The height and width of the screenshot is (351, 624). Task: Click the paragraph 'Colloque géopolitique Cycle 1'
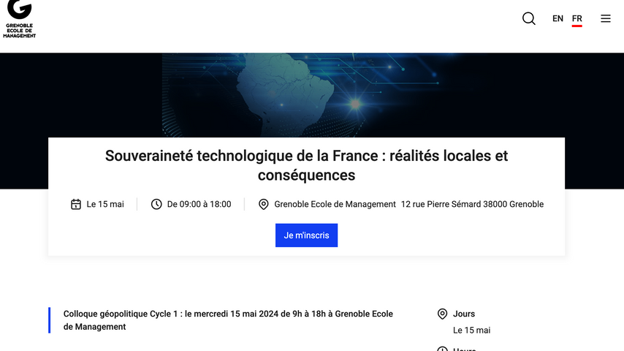[x=228, y=320]
